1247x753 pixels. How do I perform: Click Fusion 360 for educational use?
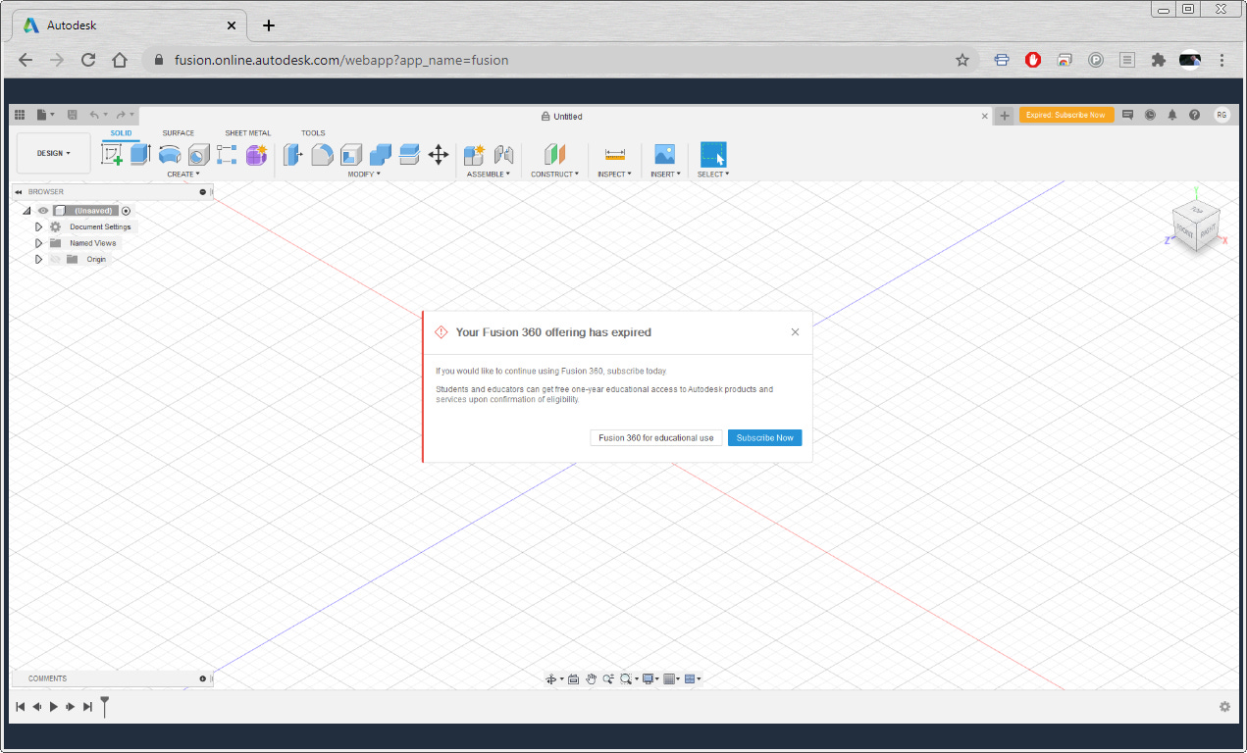click(x=656, y=437)
